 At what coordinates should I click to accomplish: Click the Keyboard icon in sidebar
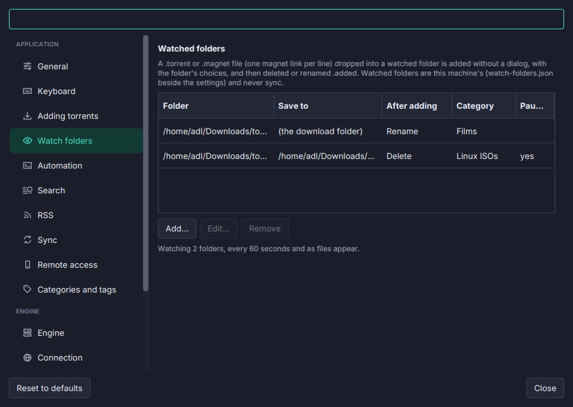click(27, 91)
